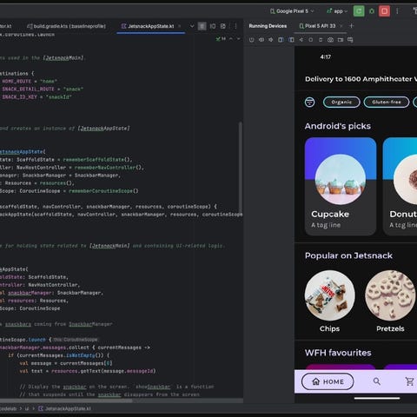The width and height of the screenshot is (417, 417).
Task: Click the emulator Back navigation icon
Action: 301,40
